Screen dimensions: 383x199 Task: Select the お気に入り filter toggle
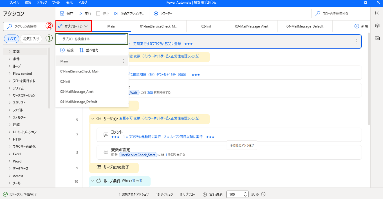point(31,39)
